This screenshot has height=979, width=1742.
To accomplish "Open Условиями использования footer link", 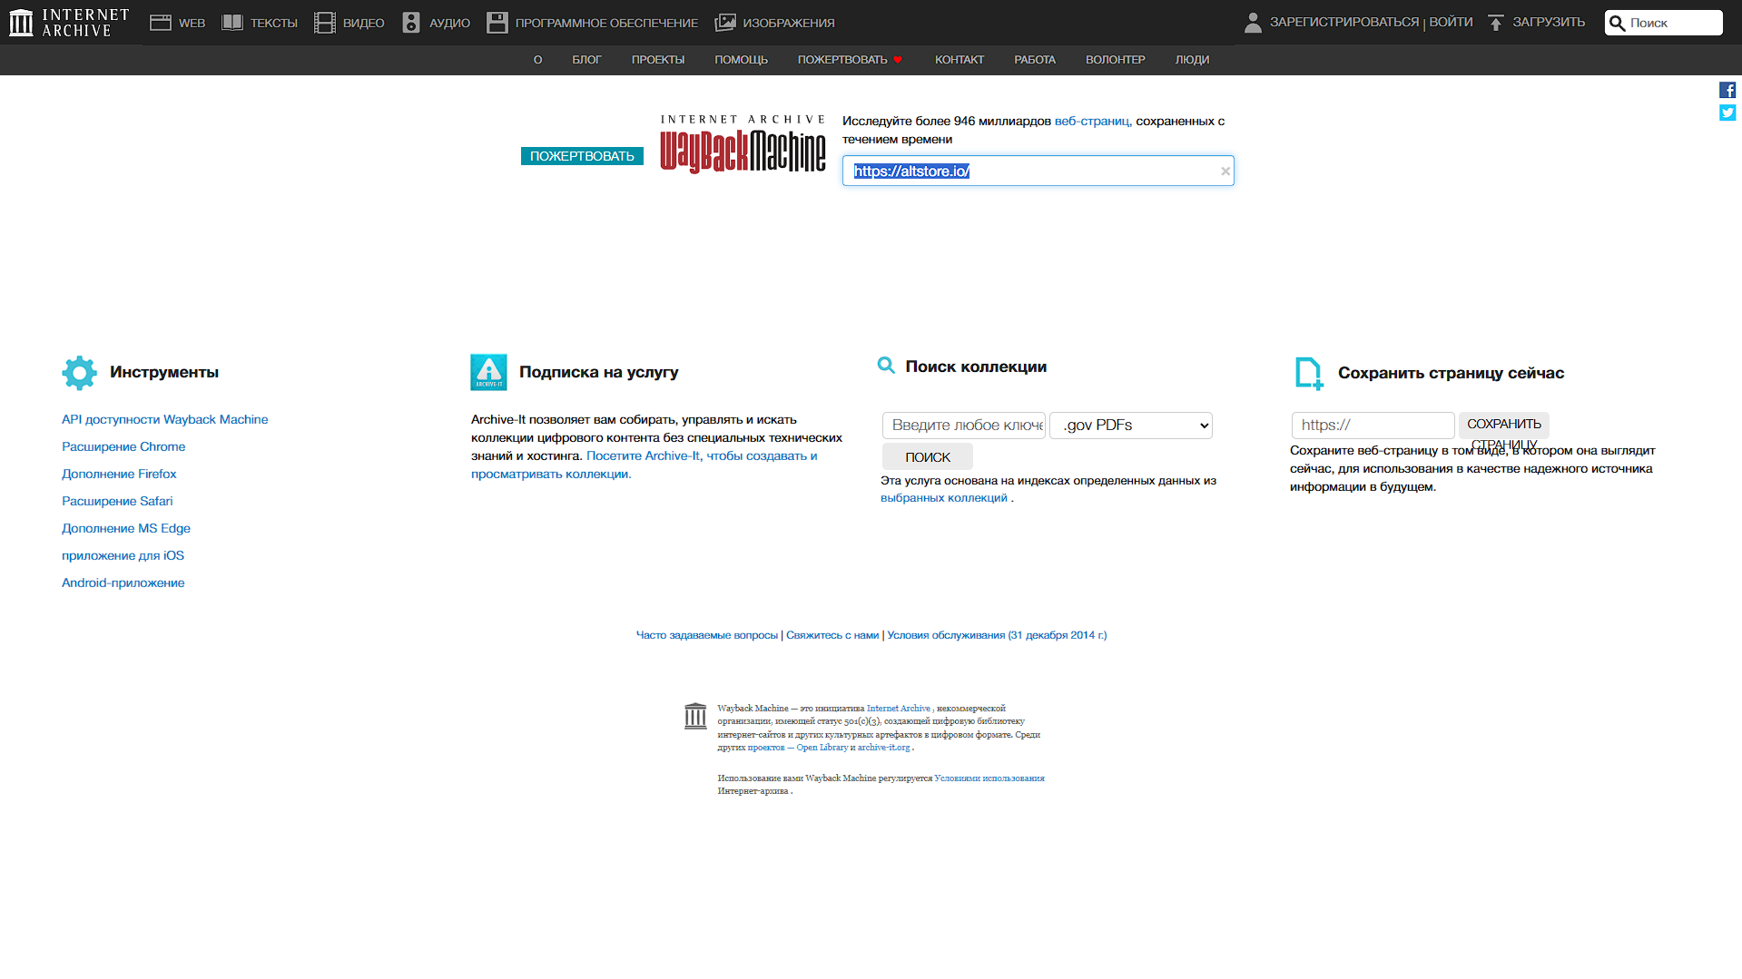I will coord(989,778).
